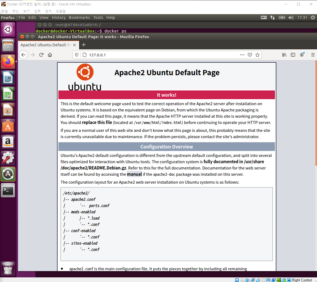Click the mods-enabled line
Screen dimensions: 317x282
pos(83,212)
